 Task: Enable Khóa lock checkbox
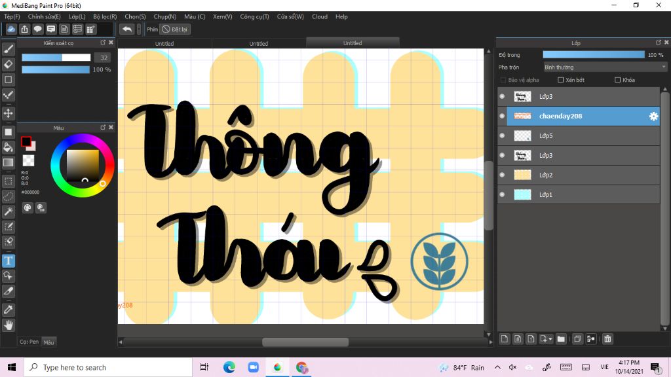(x=617, y=80)
